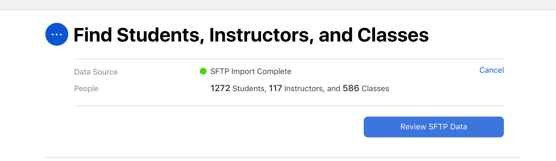Click the divider line beneath the heading
The width and height of the screenshot is (556, 161).
click(x=289, y=59)
